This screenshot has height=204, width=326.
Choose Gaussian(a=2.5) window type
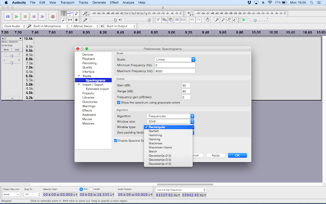coord(168,156)
